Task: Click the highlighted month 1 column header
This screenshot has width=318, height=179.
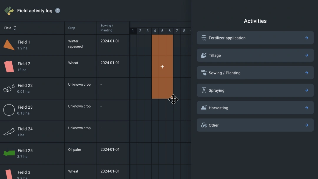Action: (133, 31)
